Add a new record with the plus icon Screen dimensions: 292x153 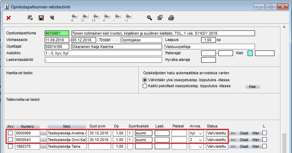pyautogui.click(x=74, y=18)
